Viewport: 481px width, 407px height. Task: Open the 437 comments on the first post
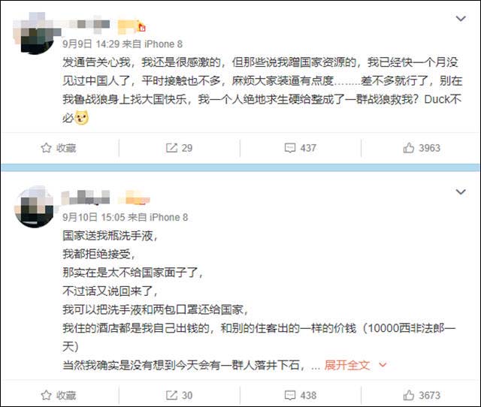point(301,148)
